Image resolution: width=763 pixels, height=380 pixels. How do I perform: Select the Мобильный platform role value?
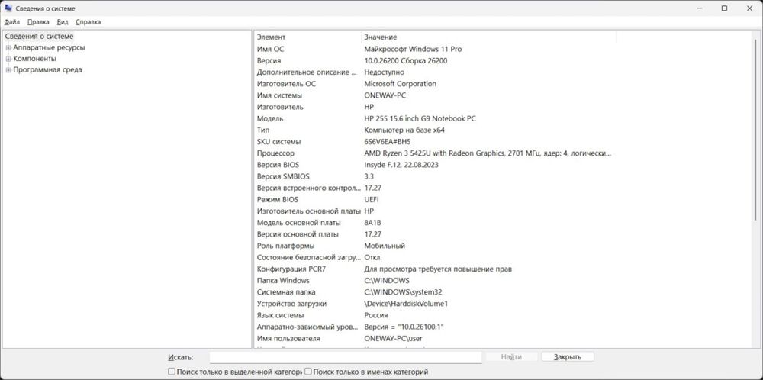385,246
